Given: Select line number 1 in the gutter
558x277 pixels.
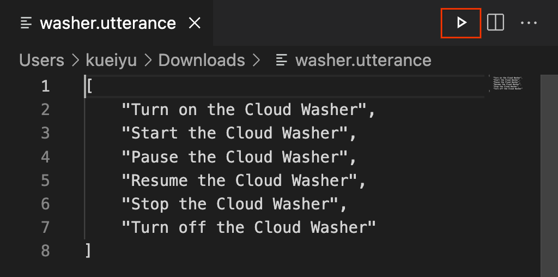Looking at the screenshot, I should coord(45,86).
